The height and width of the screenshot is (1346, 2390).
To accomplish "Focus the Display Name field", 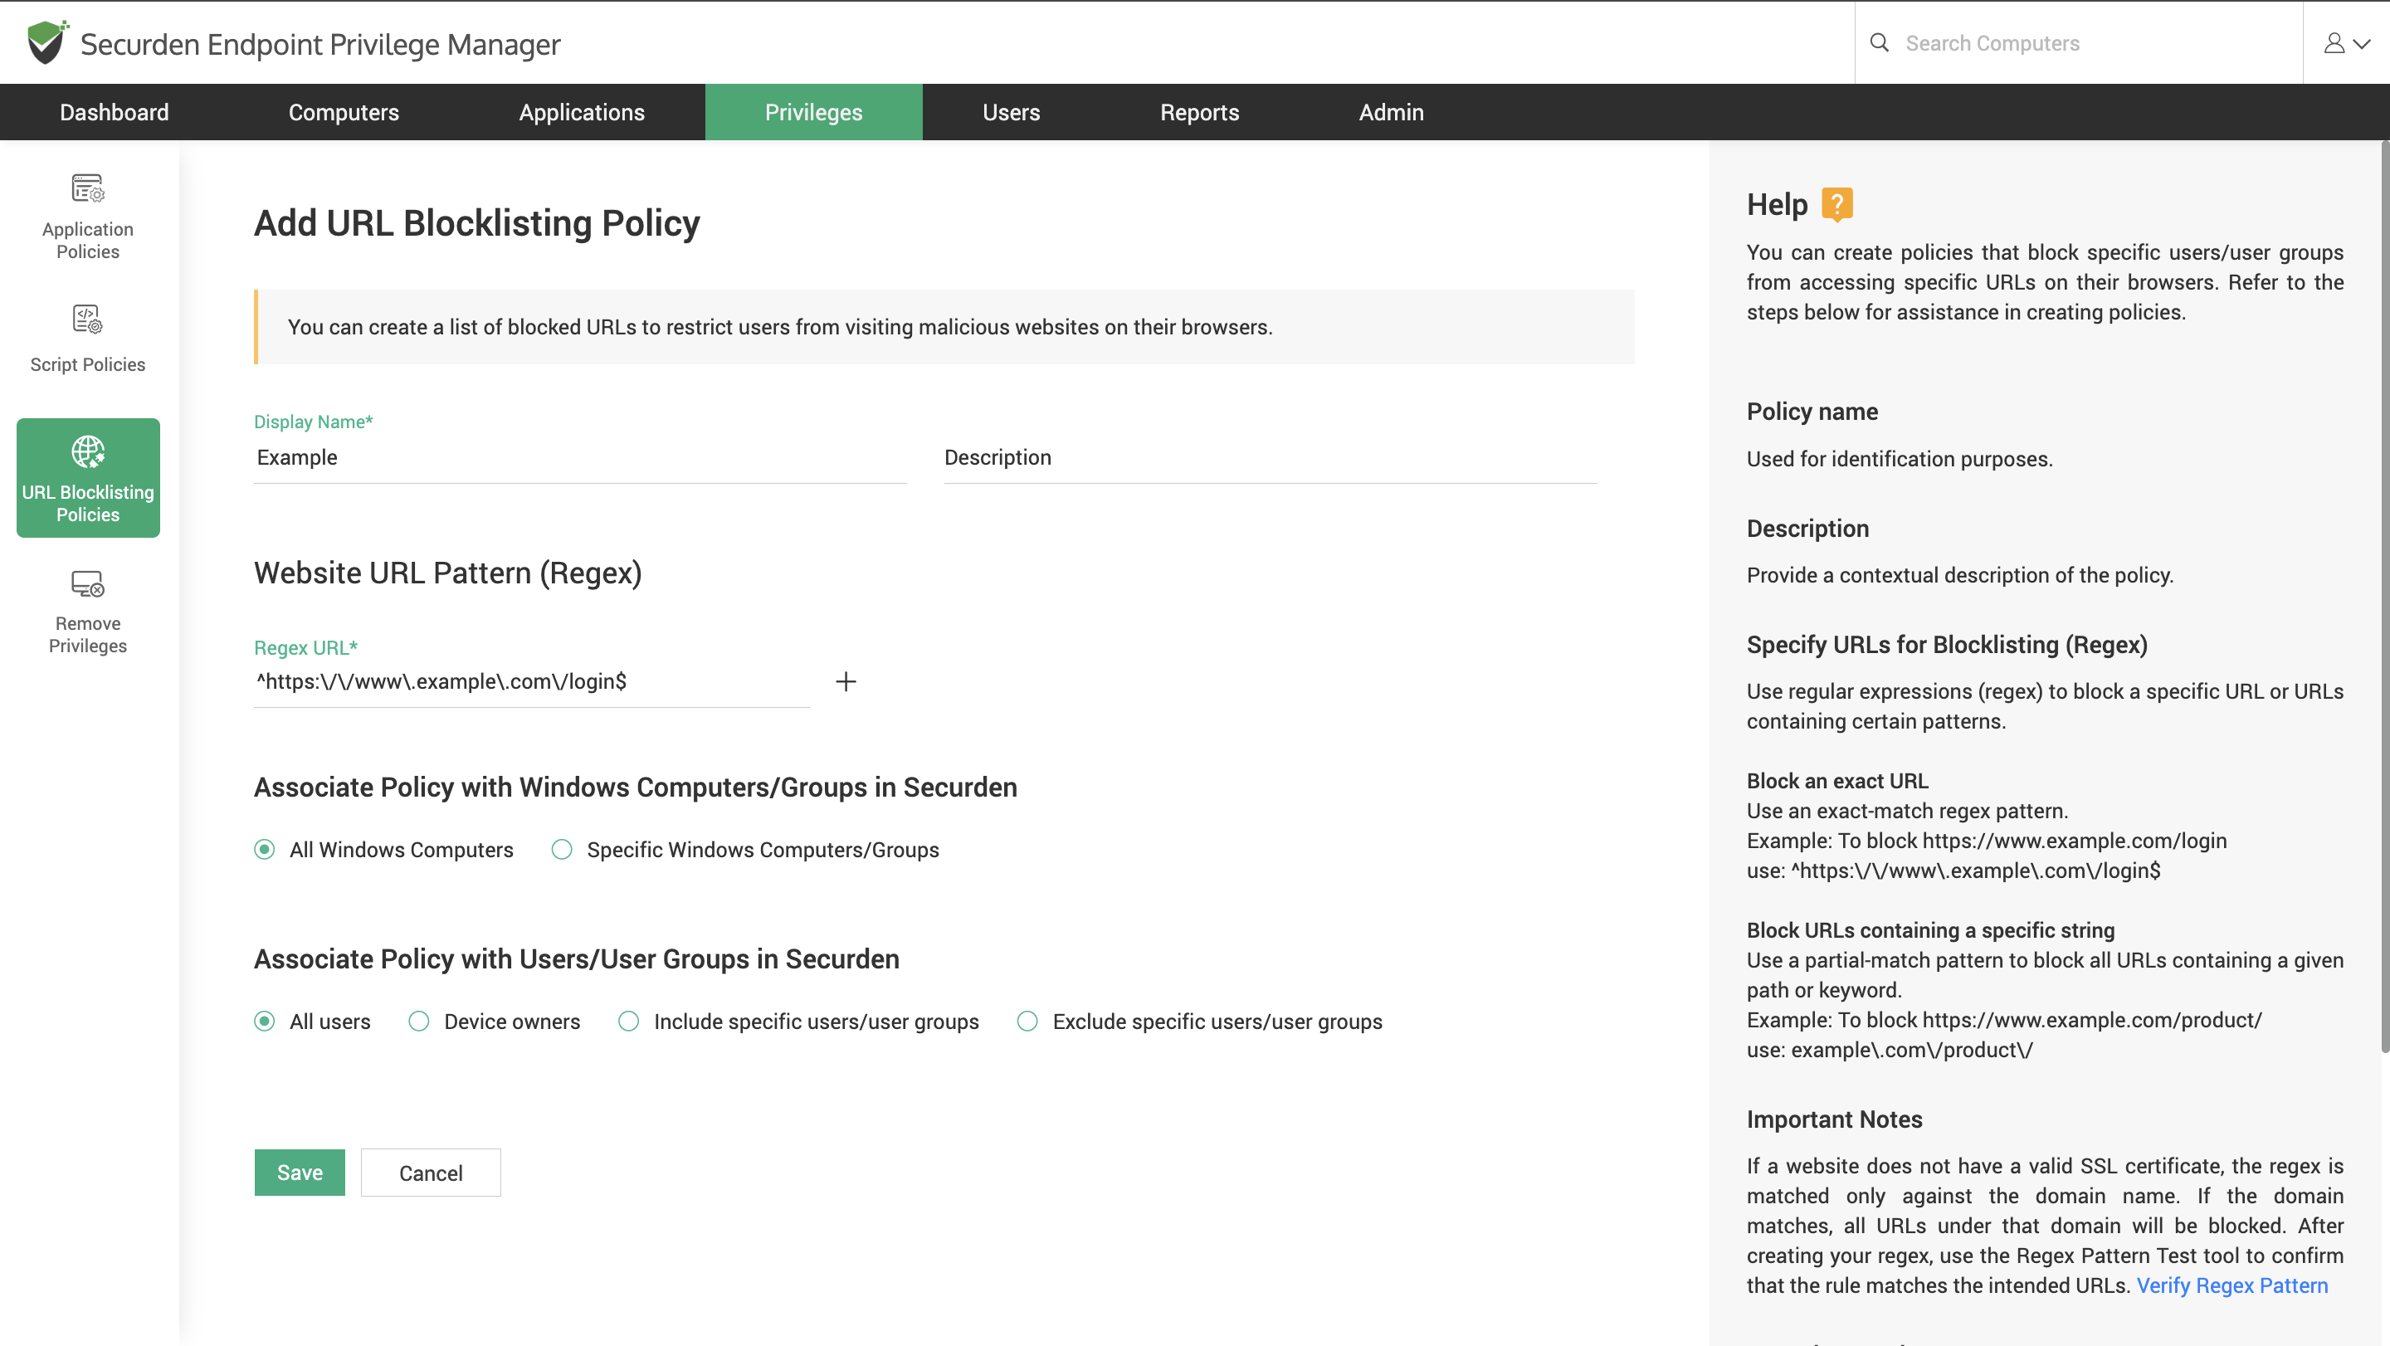I will (x=580, y=457).
